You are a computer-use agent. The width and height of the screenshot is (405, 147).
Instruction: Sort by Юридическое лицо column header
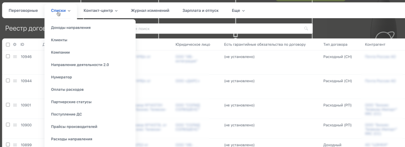tap(193, 44)
